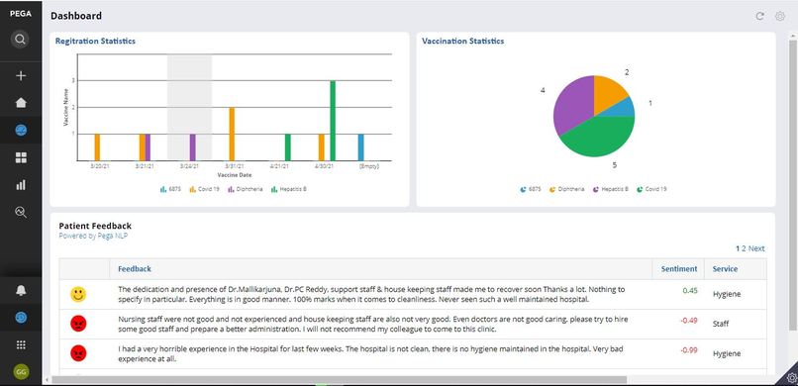Click the -0.49 sentiment value
Image resolution: width=798 pixels, height=386 pixels.
(x=688, y=321)
